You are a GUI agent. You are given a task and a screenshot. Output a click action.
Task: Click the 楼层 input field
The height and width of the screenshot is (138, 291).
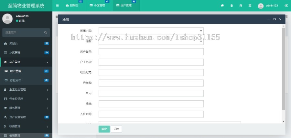151,104
